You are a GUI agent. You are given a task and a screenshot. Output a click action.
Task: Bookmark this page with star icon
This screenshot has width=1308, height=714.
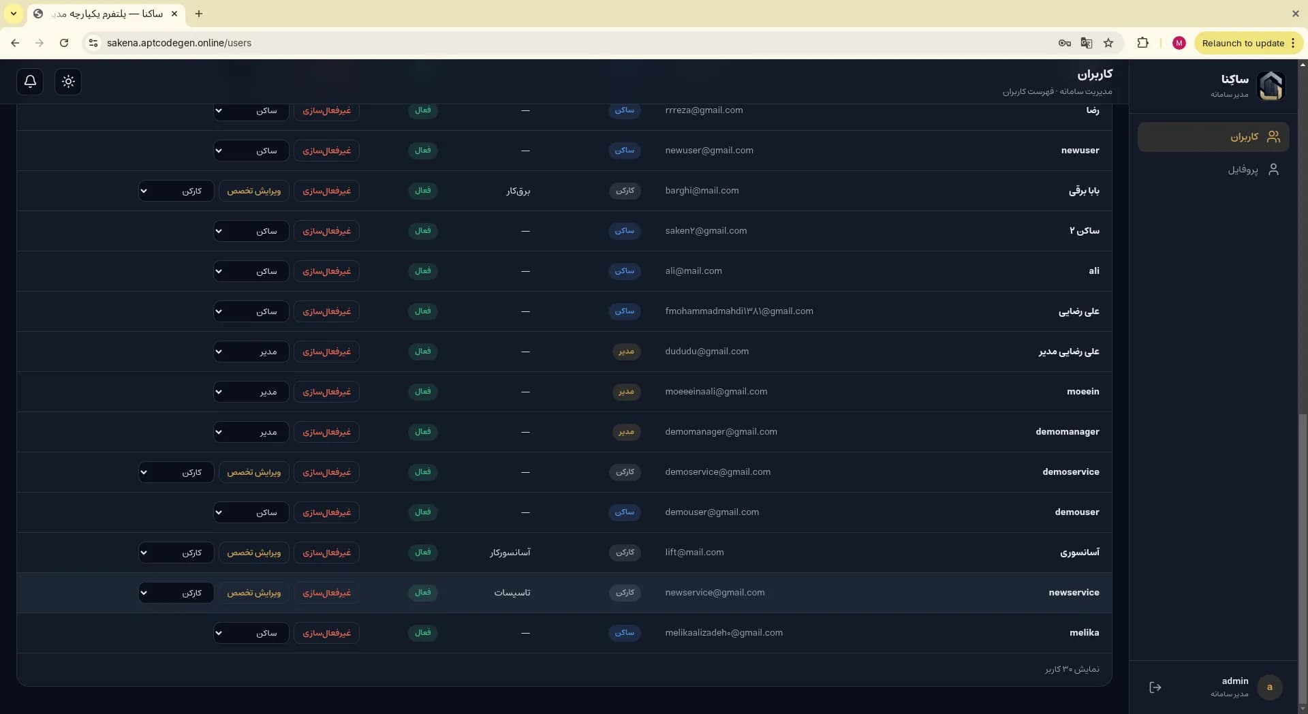(x=1108, y=43)
